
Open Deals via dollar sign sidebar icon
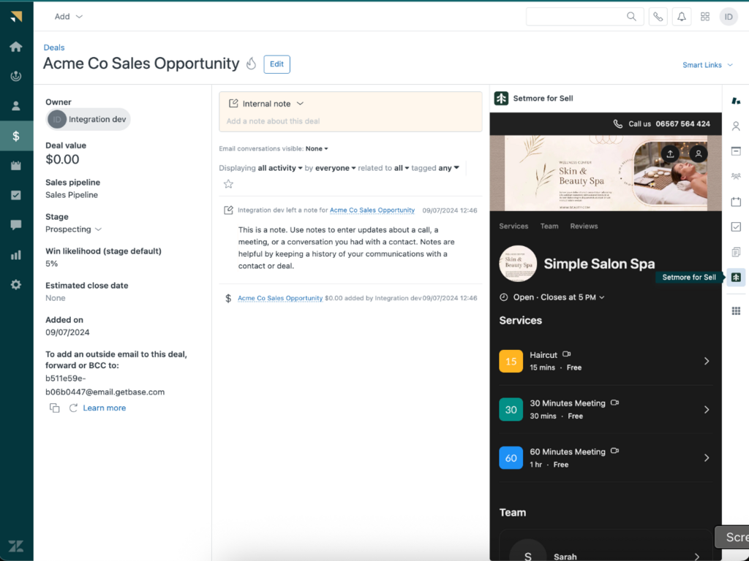(x=16, y=136)
